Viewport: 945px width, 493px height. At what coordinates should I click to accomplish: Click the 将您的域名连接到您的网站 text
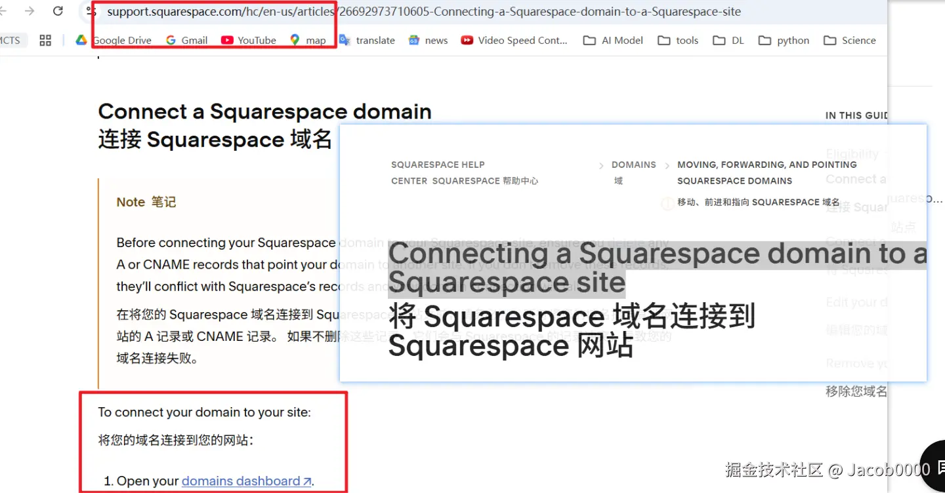pos(175,441)
